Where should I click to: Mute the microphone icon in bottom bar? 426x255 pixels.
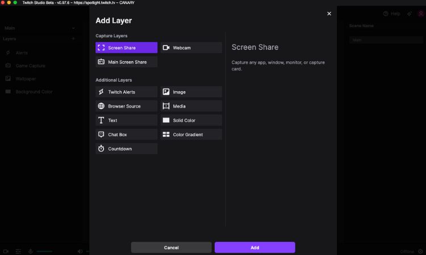click(31, 251)
